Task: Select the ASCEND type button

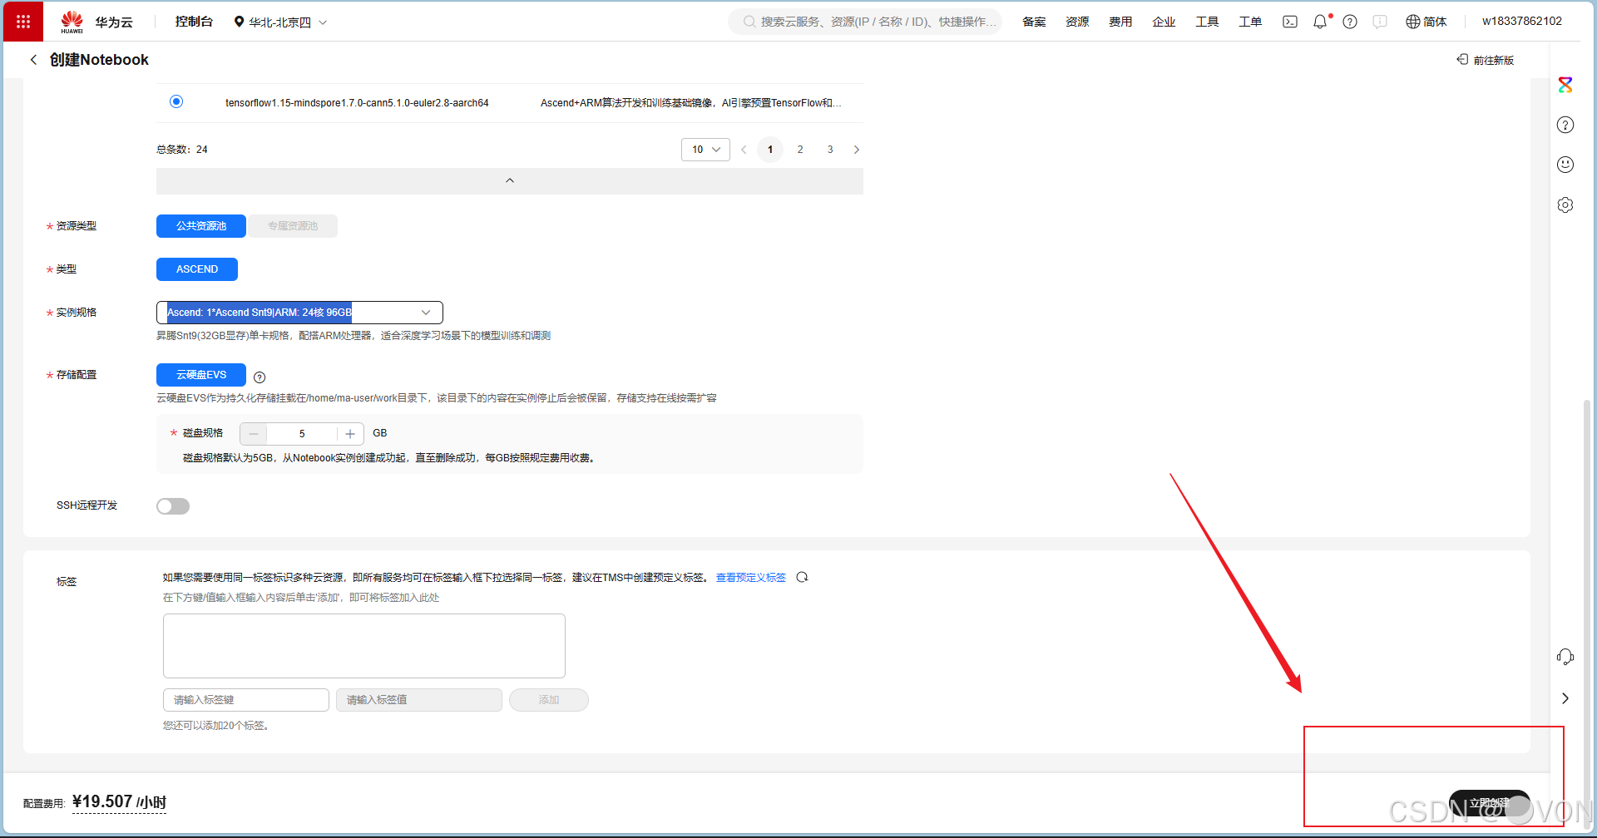Action: [197, 269]
